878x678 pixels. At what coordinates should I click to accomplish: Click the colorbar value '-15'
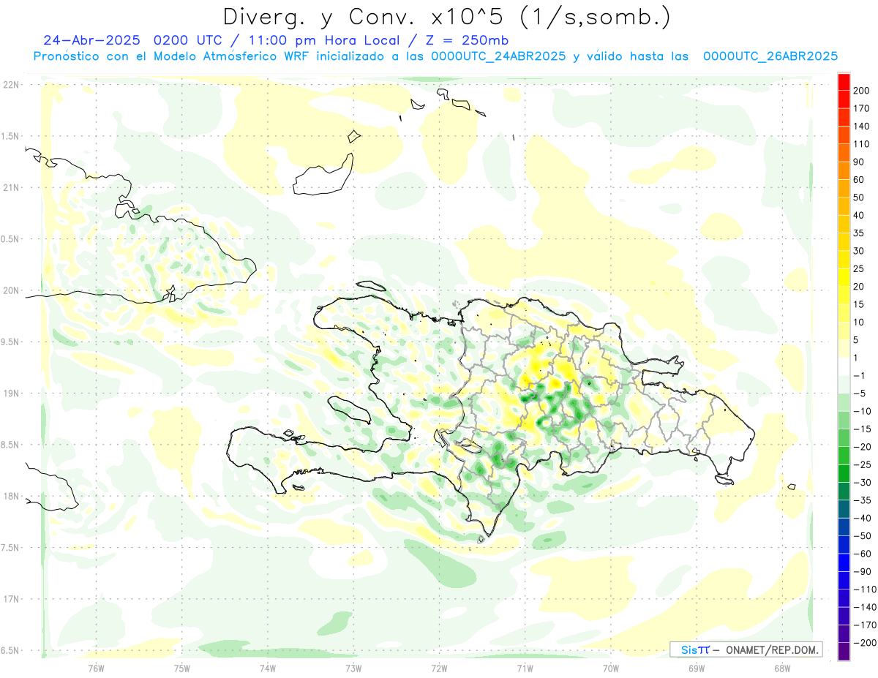pyautogui.click(x=861, y=429)
